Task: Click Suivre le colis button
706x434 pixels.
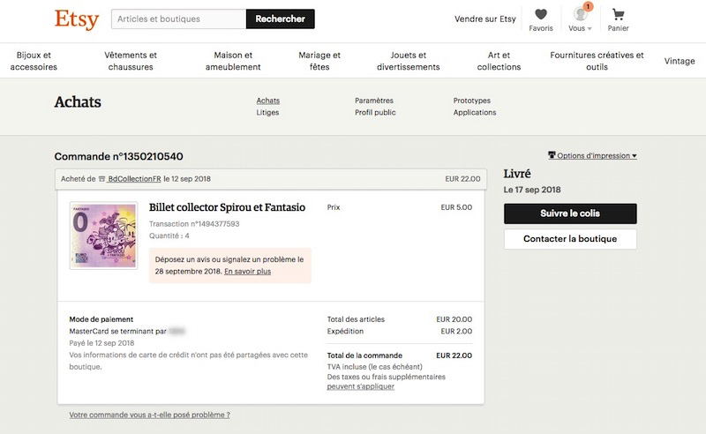Action: pyautogui.click(x=569, y=213)
